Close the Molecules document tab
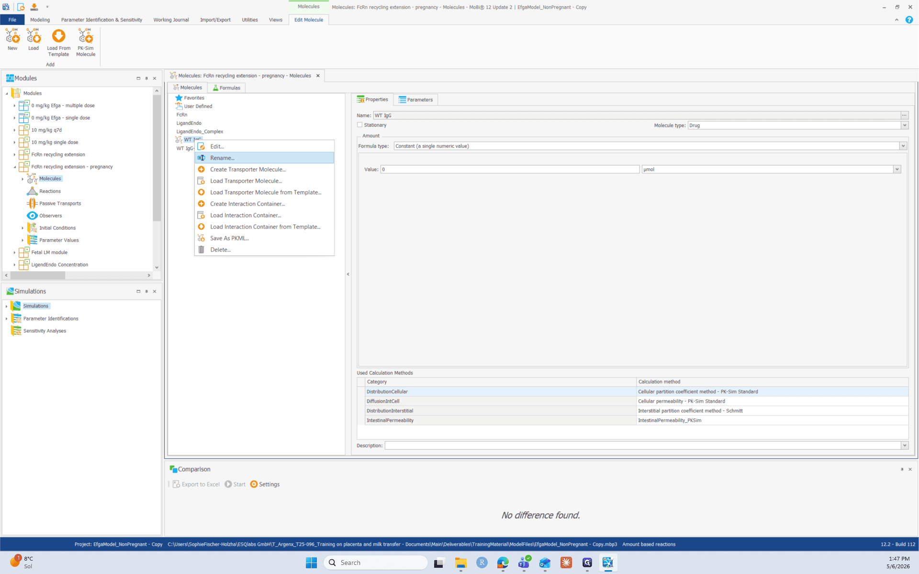This screenshot has height=574, width=919. coord(318,76)
